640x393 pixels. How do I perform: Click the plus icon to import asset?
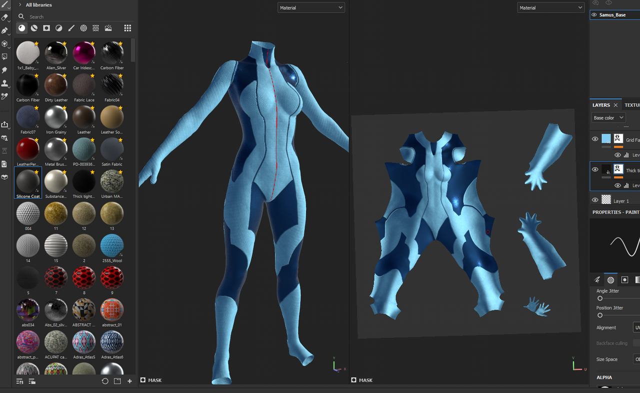pyautogui.click(x=129, y=381)
